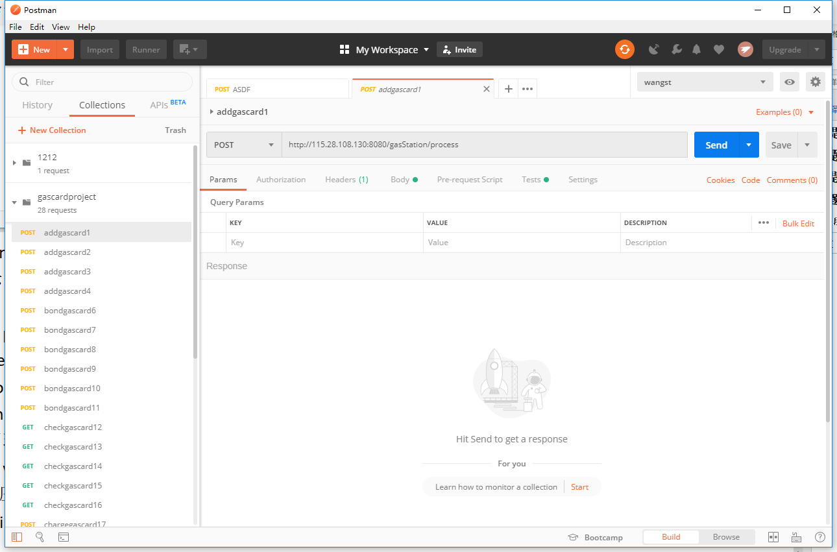Click the collections Filter search box
This screenshot has height=552, width=837.
[103, 82]
